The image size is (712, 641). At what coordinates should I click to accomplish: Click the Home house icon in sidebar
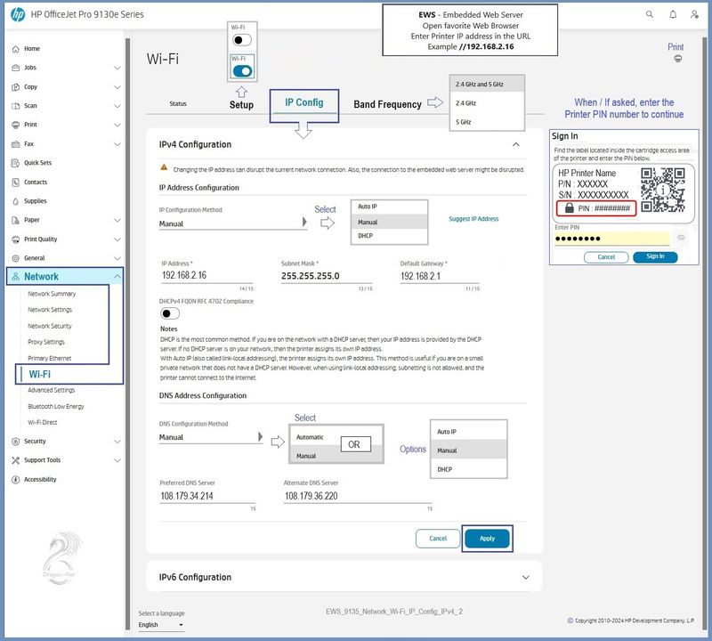[x=15, y=49]
